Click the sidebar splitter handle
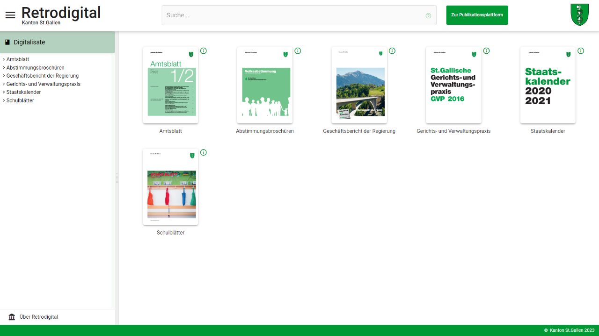This screenshot has width=599, height=336. point(117,178)
